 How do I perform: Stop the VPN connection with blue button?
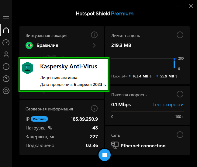click(x=105, y=155)
